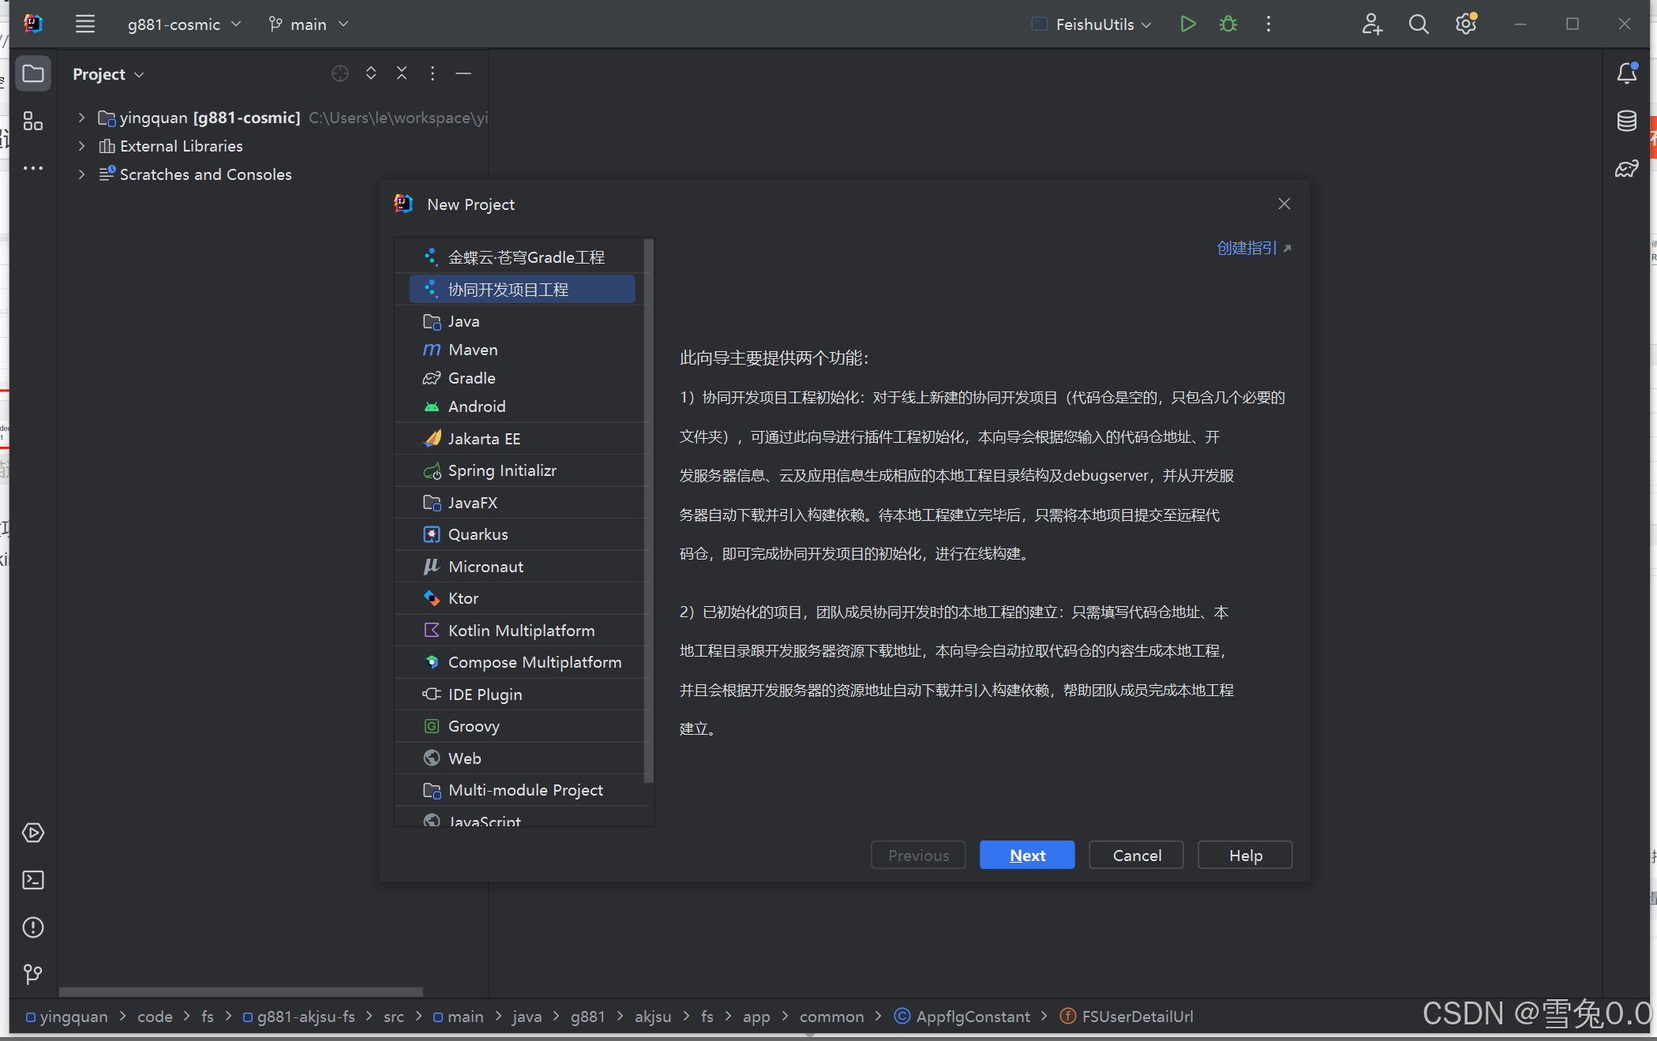This screenshot has height=1041, width=1657.
Task: Select Compose Multiplatform generator
Action: point(522,662)
